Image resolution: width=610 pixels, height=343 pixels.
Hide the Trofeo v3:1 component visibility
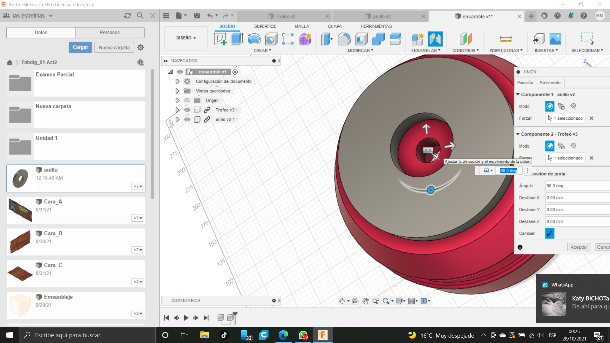187,110
